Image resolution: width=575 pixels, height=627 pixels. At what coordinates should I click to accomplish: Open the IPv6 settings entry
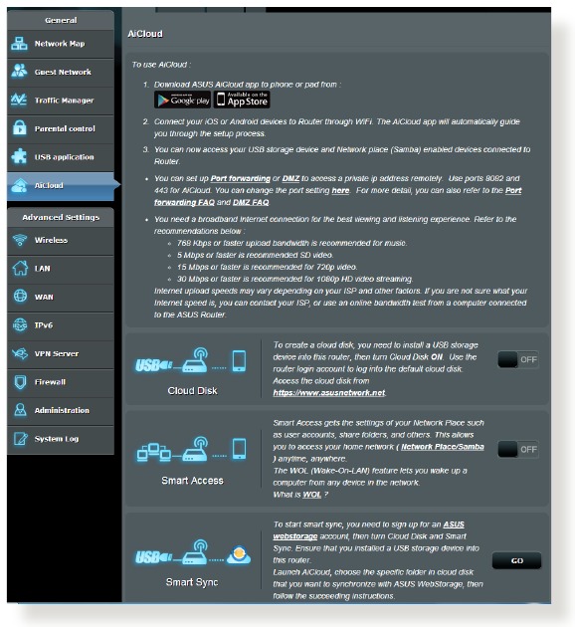[x=61, y=325]
